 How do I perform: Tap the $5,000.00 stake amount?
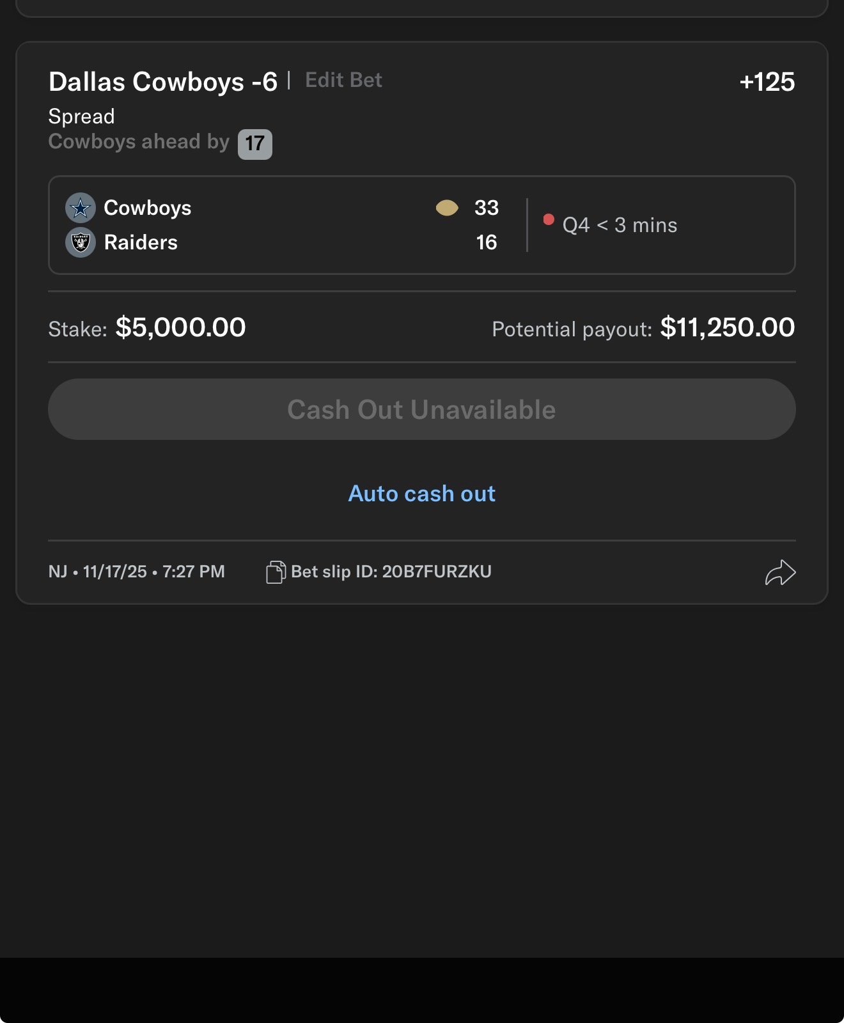[180, 327]
